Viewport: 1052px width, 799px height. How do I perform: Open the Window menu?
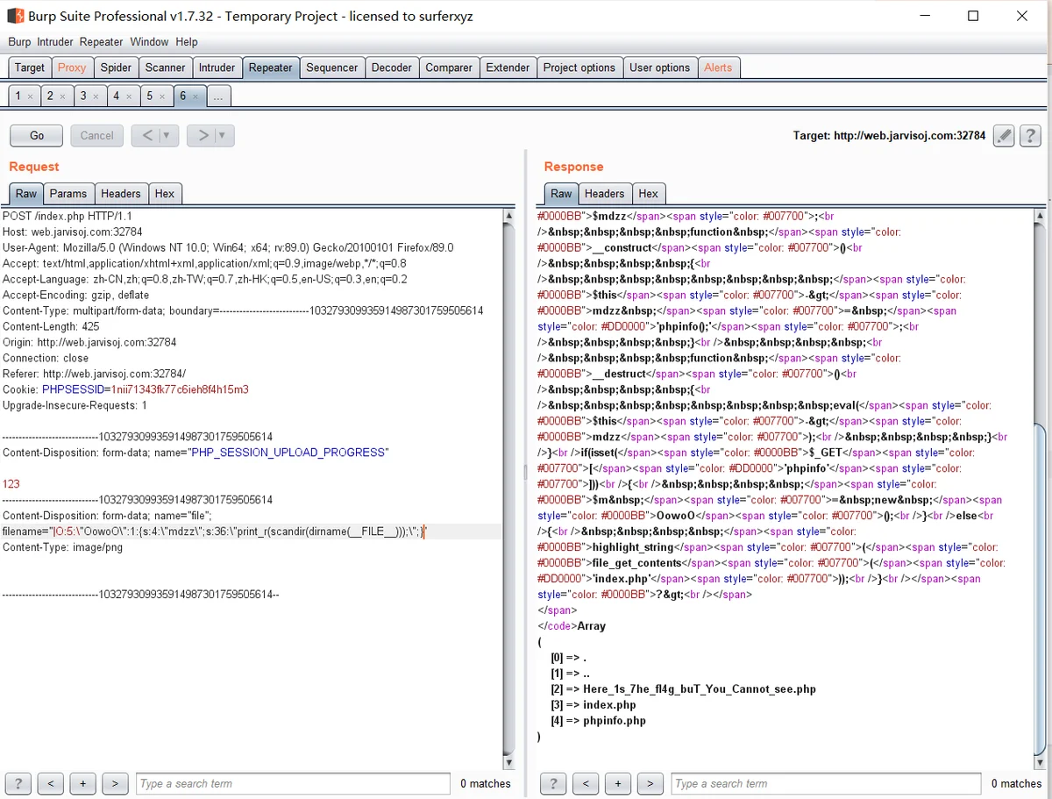coord(149,42)
